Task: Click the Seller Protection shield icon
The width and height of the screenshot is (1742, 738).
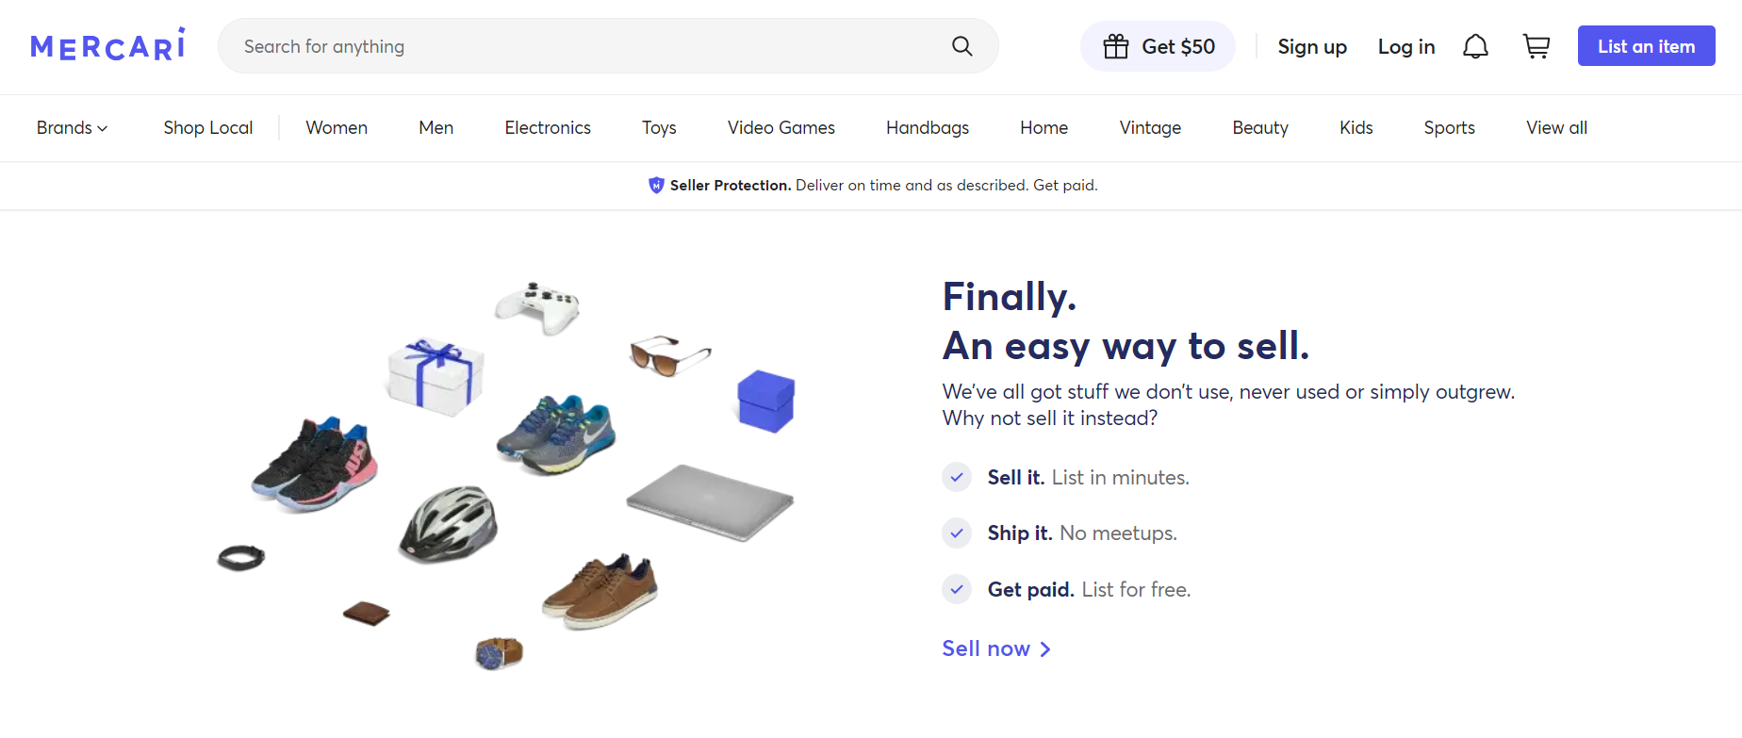Action: (656, 186)
